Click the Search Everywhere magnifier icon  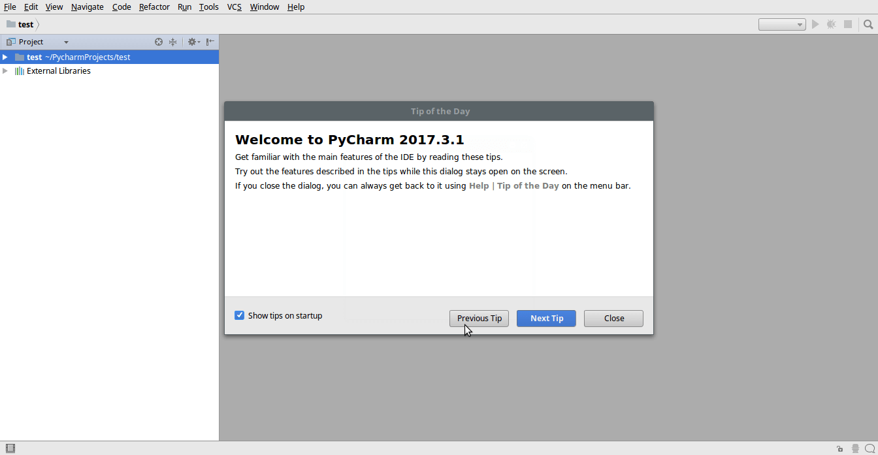pyautogui.click(x=868, y=24)
